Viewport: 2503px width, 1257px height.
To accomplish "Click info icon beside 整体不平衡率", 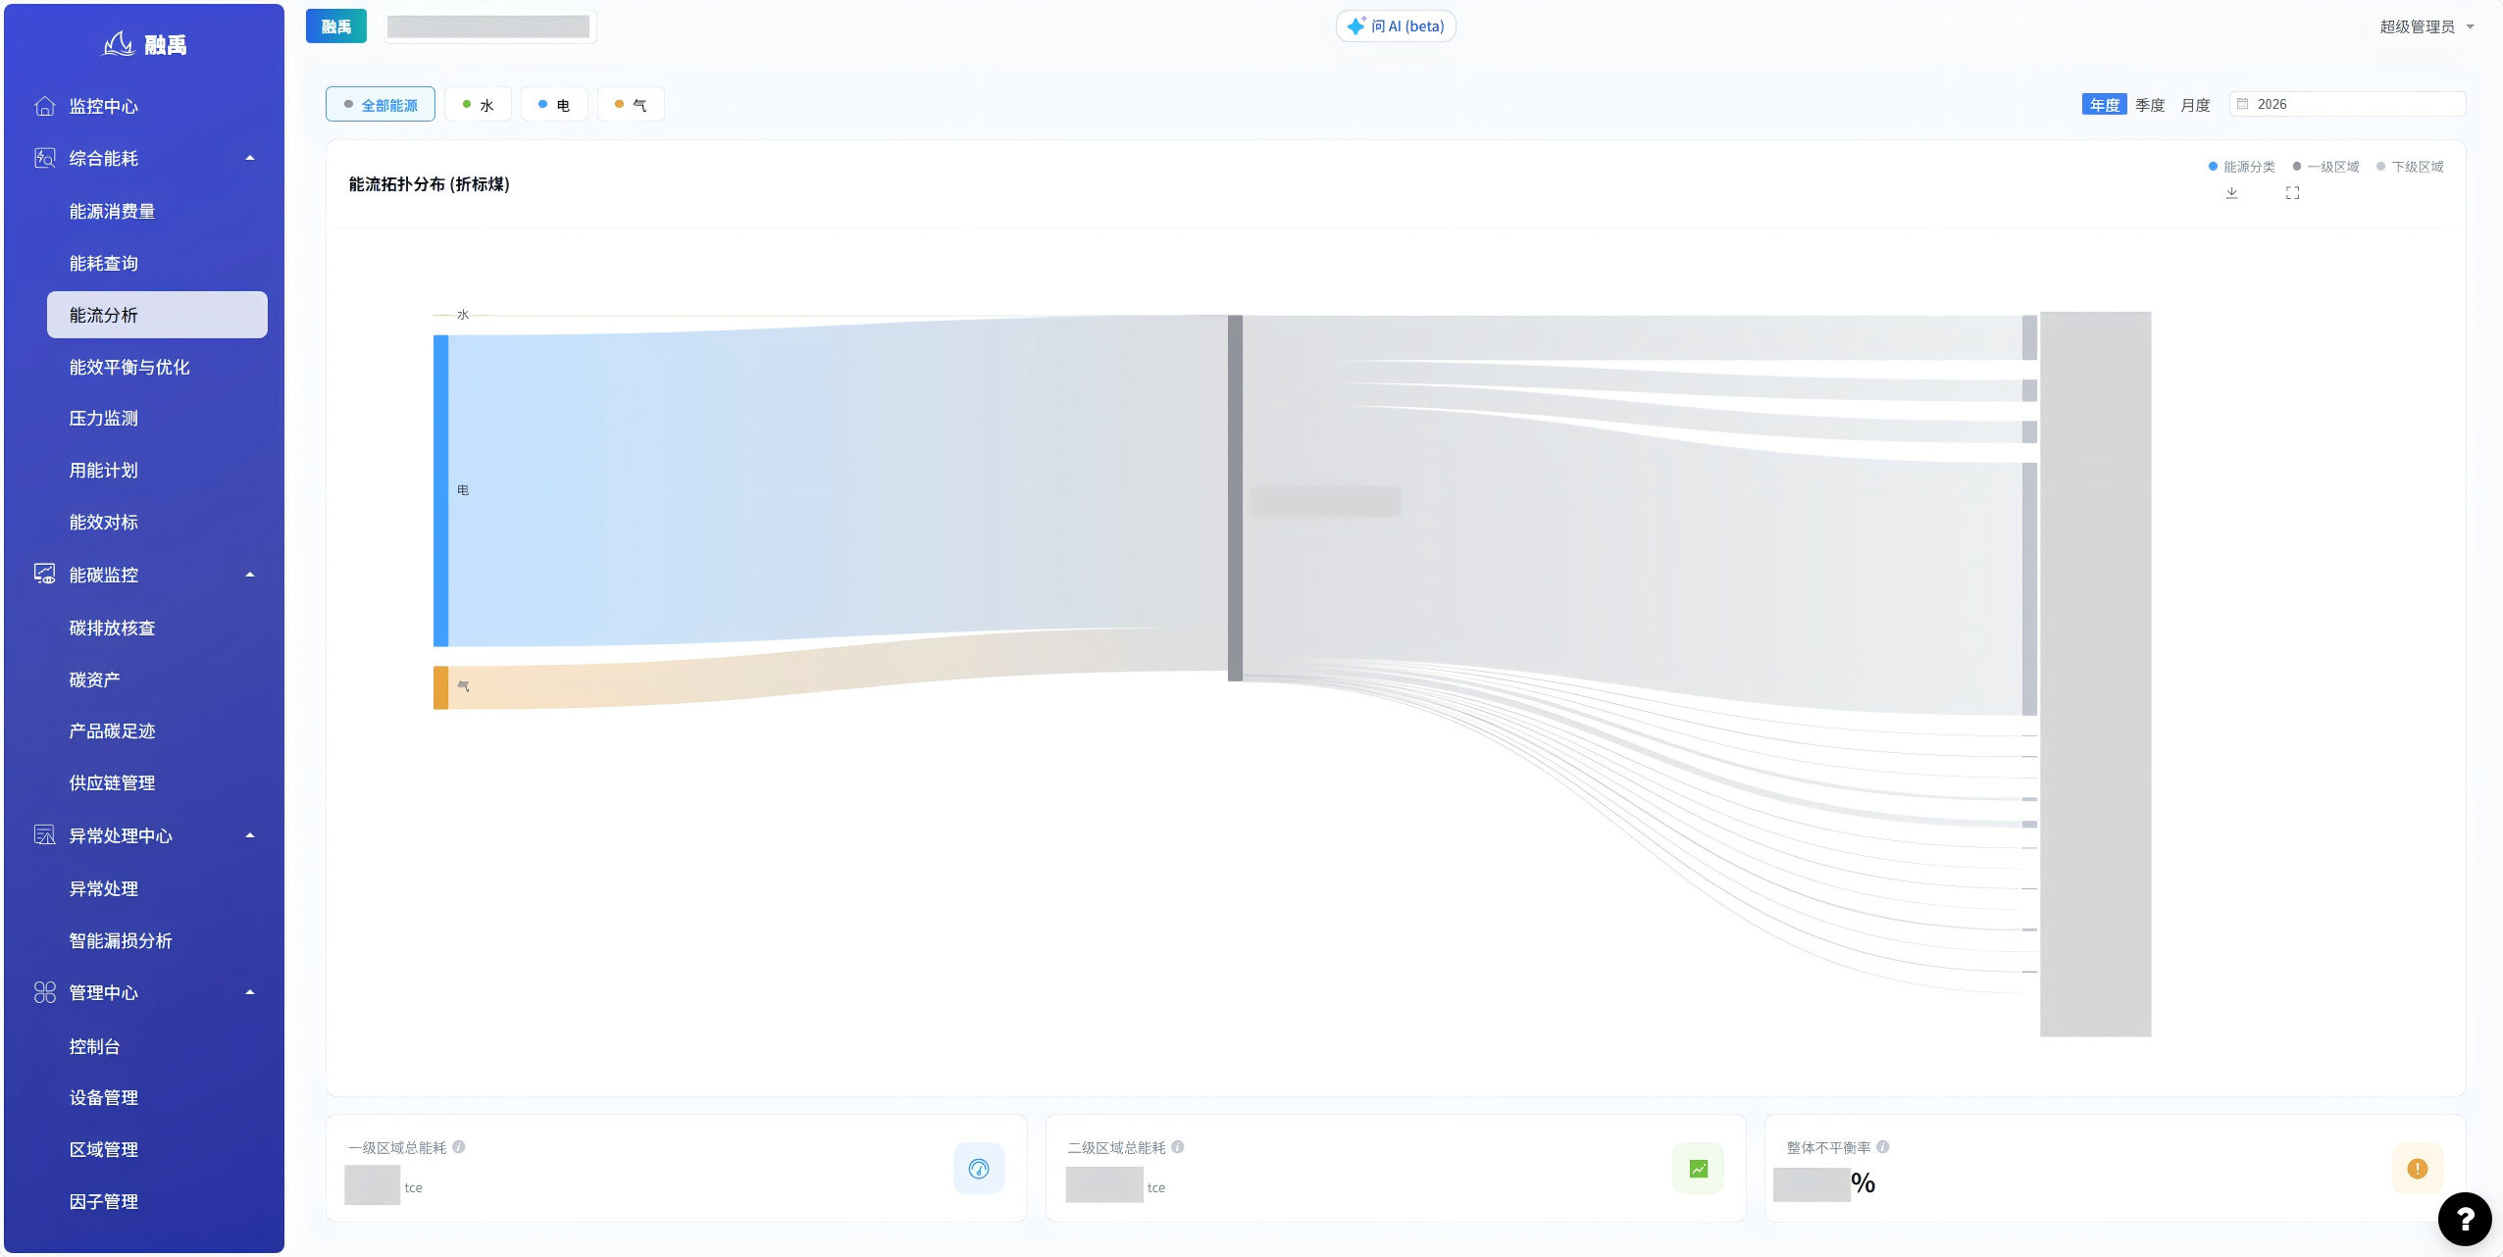I will tap(1883, 1147).
